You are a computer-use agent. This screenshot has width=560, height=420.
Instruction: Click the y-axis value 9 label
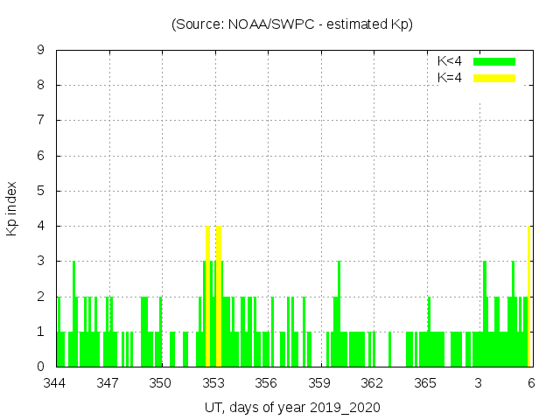click(x=40, y=51)
